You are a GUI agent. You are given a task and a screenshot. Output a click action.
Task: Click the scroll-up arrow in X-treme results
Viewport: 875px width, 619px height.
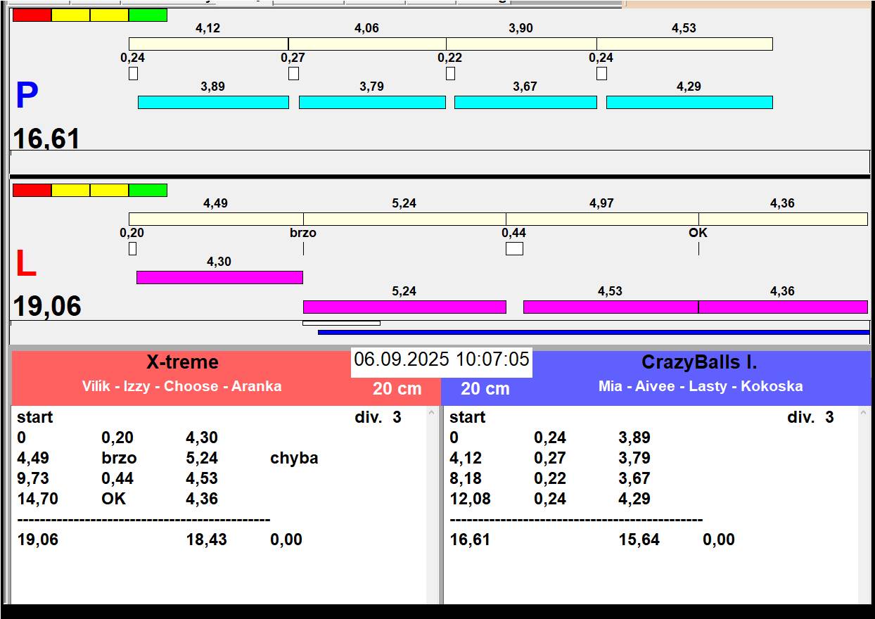coord(432,414)
